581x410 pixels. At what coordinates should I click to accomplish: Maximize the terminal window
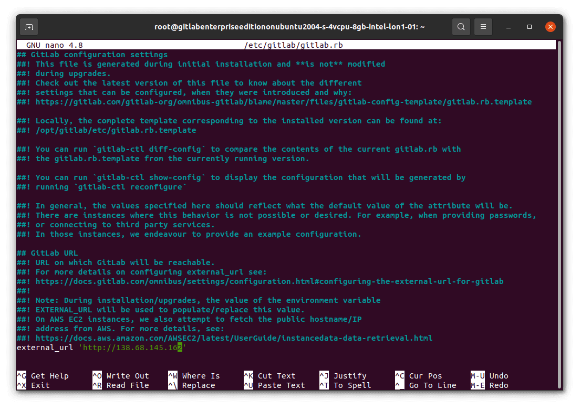tap(529, 27)
